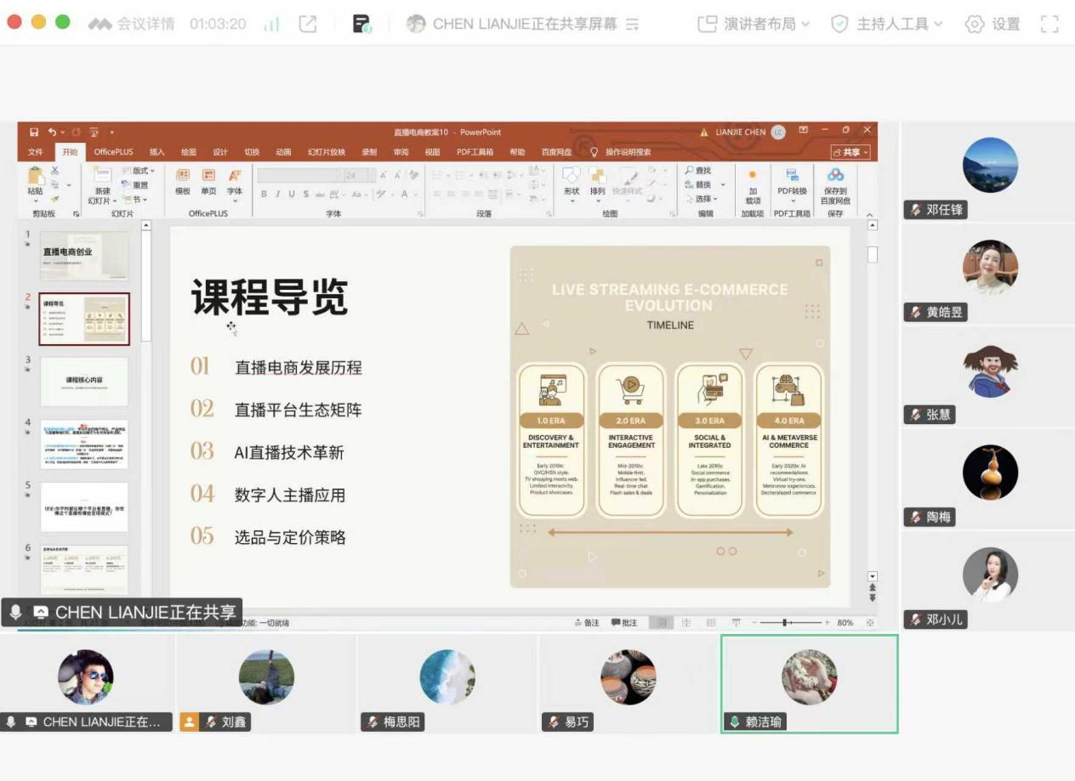The height and width of the screenshot is (781, 1075).
Task: Toggle the 备注 notes pane in status bar
Action: 587,623
